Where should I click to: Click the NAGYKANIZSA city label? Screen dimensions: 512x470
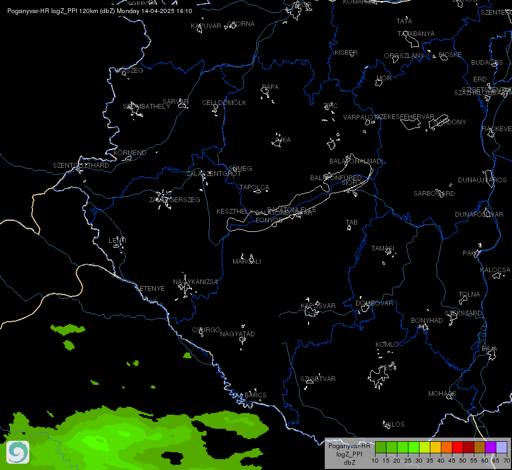(x=196, y=282)
